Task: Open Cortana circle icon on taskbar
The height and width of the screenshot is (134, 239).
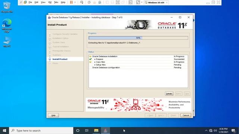Action: pos(78,131)
